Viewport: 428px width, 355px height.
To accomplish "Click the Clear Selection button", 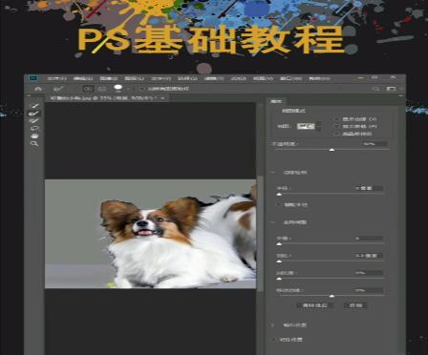I will [x=314, y=305].
